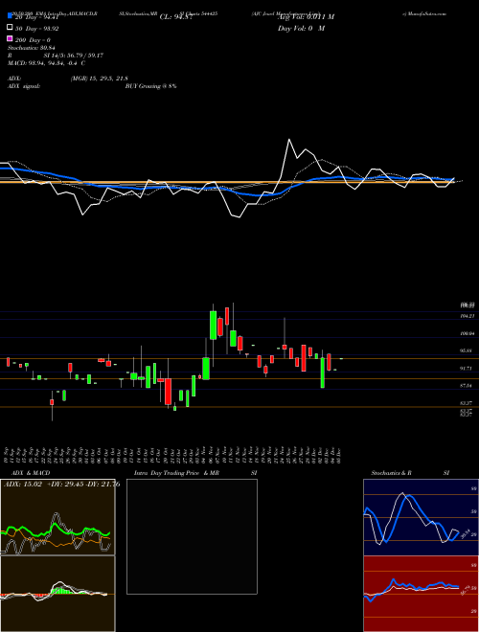
Task: Click the MunafaSutra.com watermark link at top right
Action: (x=424, y=13)
